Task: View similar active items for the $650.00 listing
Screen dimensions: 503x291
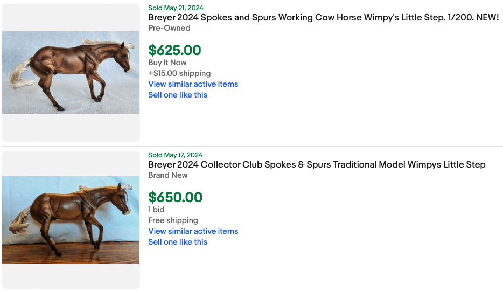Action: coord(193,231)
